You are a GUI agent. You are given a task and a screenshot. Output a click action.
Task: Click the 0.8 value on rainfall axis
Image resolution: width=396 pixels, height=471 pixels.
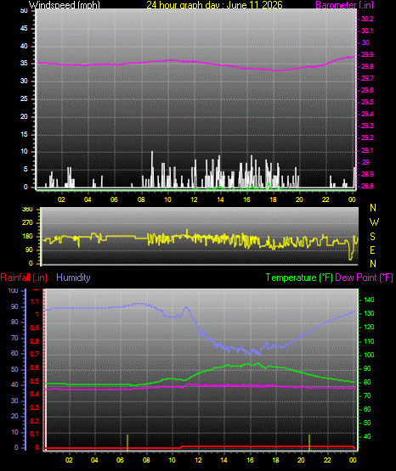point(35,341)
